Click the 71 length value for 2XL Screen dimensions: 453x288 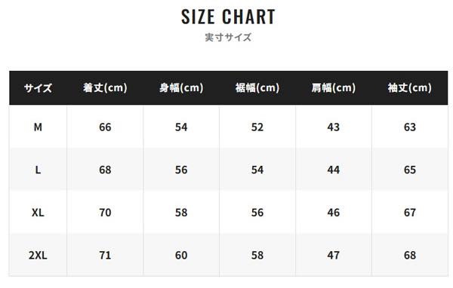[x=105, y=255]
